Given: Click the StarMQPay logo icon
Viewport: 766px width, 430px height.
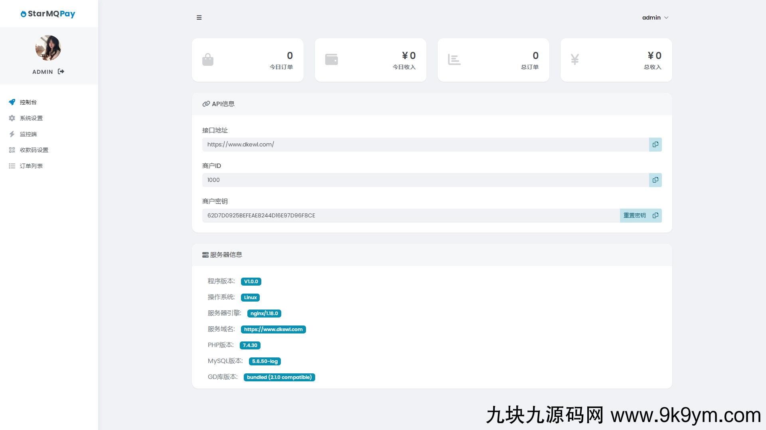Looking at the screenshot, I should click(x=24, y=14).
